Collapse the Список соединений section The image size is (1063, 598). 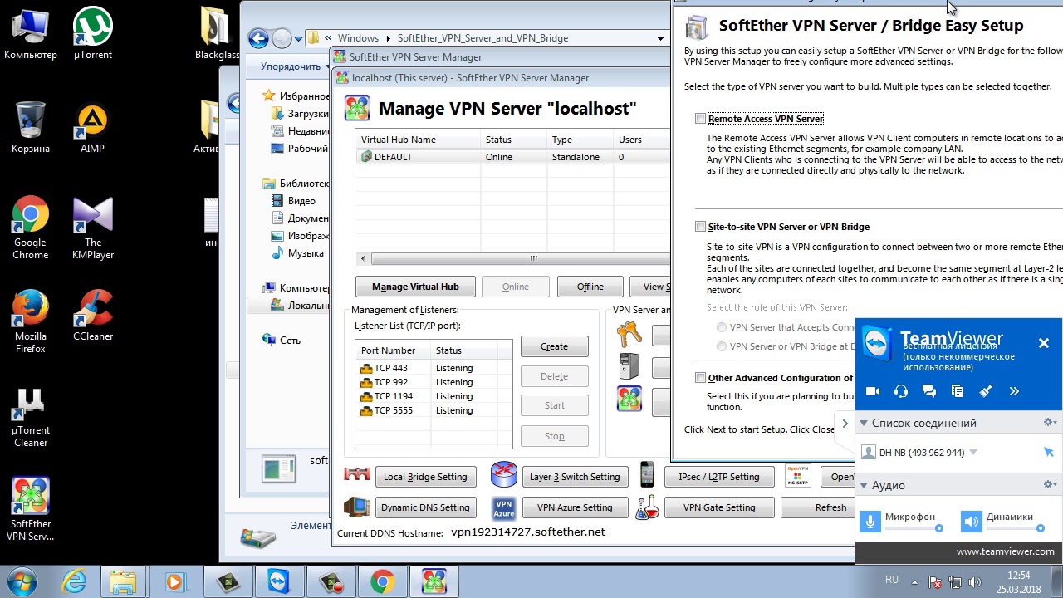[x=864, y=423]
